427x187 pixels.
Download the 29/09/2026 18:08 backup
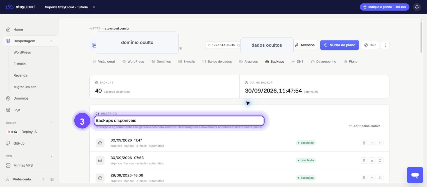click(372, 178)
